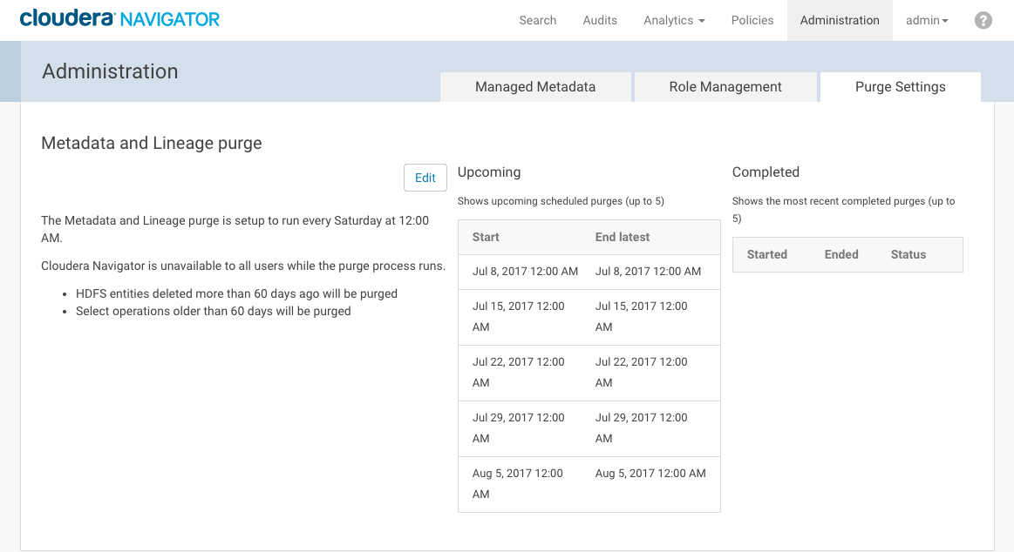Screen dimensions: 1014x552
Task: Select Administration in the navigation bar
Action: click(x=839, y=20)
